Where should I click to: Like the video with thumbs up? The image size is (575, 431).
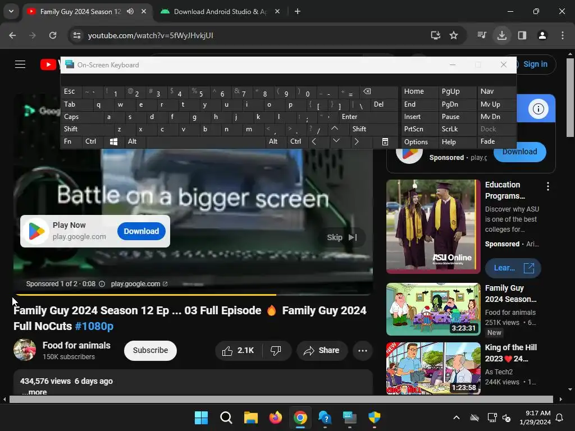(x=238, y=351)
